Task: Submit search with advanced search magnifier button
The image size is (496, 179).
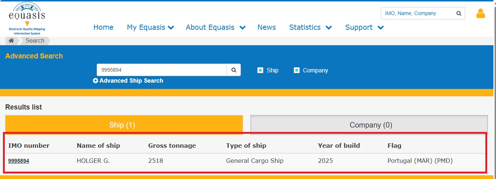Action: click(234, 70)
